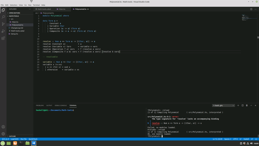Viewport: 259px width, 146px height.
Task: Click the volume tray icon
Action: pos(251,143)
